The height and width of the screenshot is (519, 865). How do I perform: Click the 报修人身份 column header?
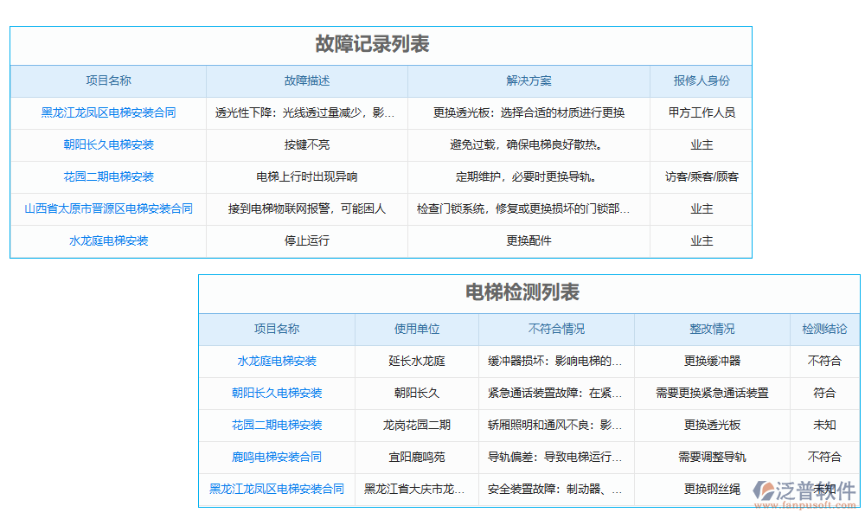[701, 80]
